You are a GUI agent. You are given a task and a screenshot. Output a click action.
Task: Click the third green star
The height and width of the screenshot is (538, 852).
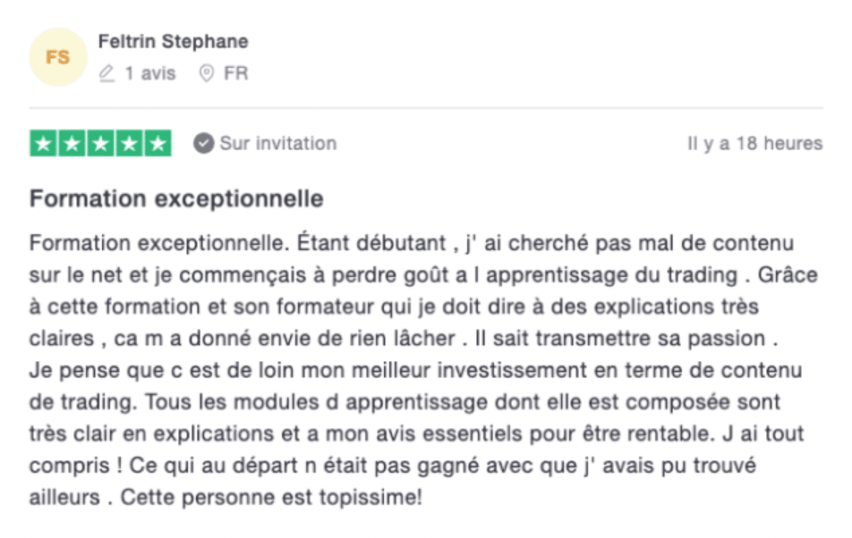[100, 143]
